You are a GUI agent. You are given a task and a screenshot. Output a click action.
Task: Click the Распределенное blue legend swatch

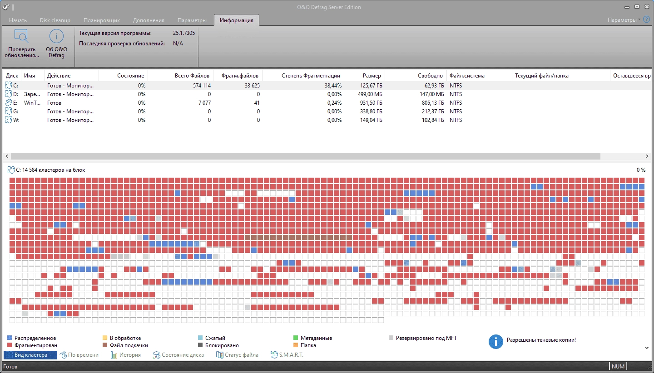point(10,338)
